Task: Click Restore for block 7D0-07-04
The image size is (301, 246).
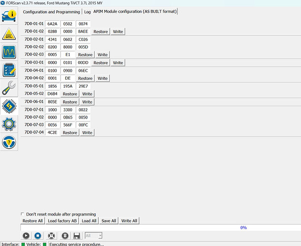Action: [70, 133]
